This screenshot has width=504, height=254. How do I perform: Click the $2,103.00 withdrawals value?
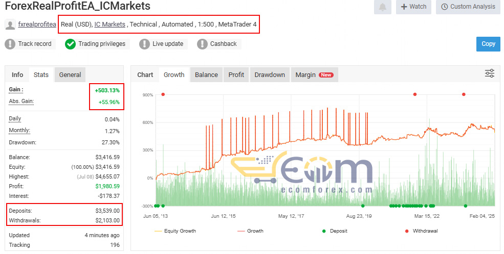tap(107, 220)
